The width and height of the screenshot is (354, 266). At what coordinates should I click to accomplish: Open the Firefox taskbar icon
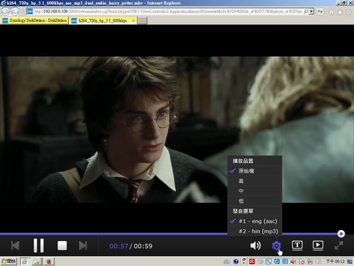49,262
